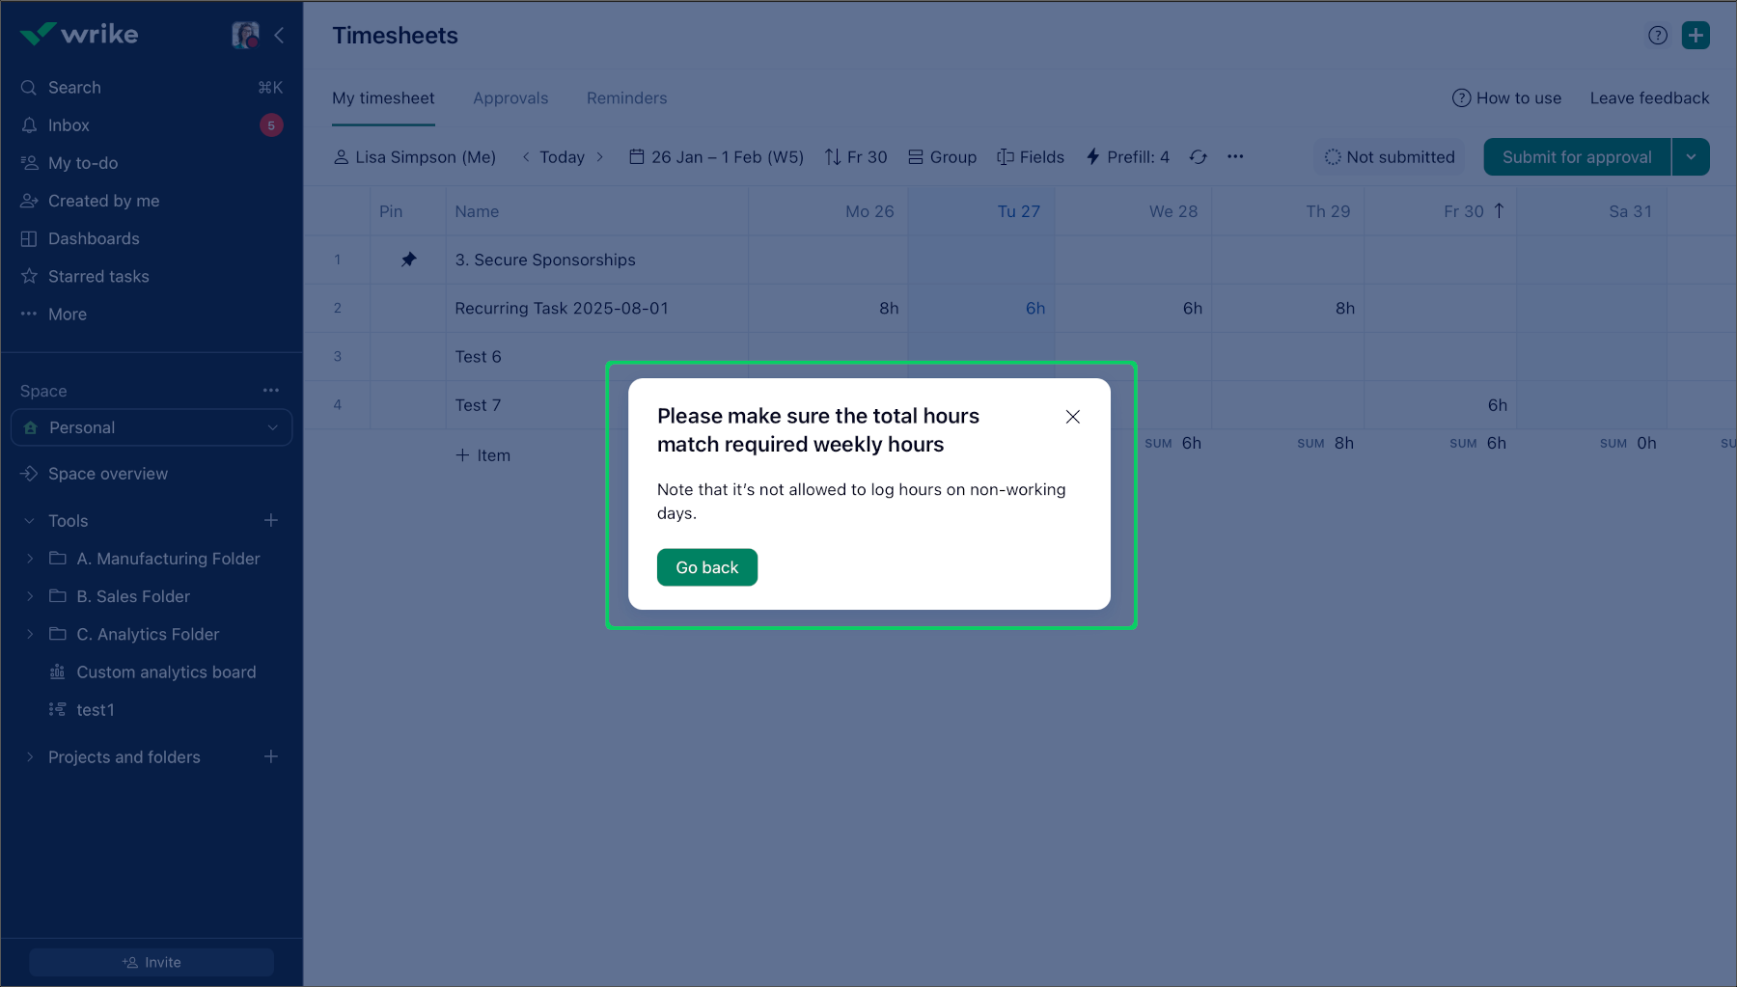Click the refresh timesheet icon

[x=1198, y=156]
